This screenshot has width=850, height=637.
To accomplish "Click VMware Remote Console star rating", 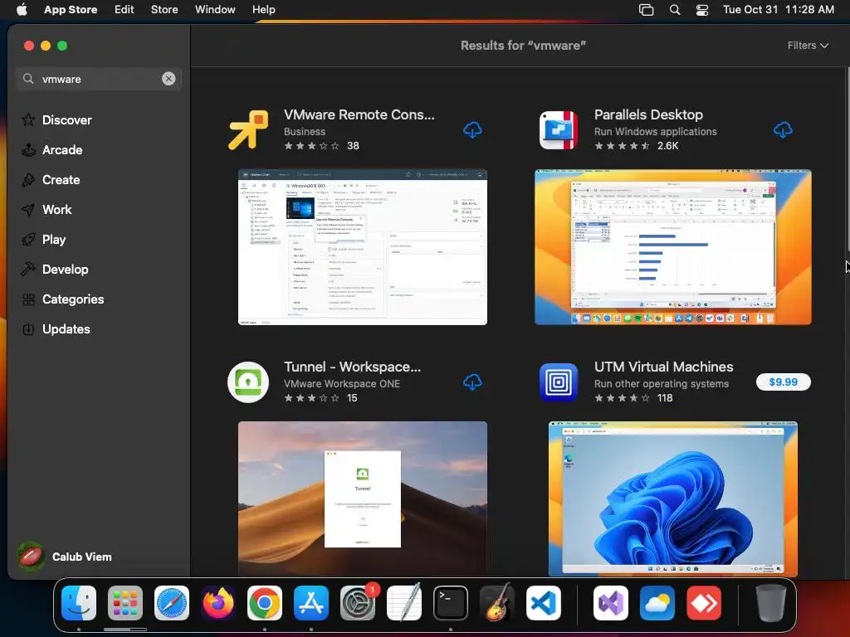I will point(312,146).
